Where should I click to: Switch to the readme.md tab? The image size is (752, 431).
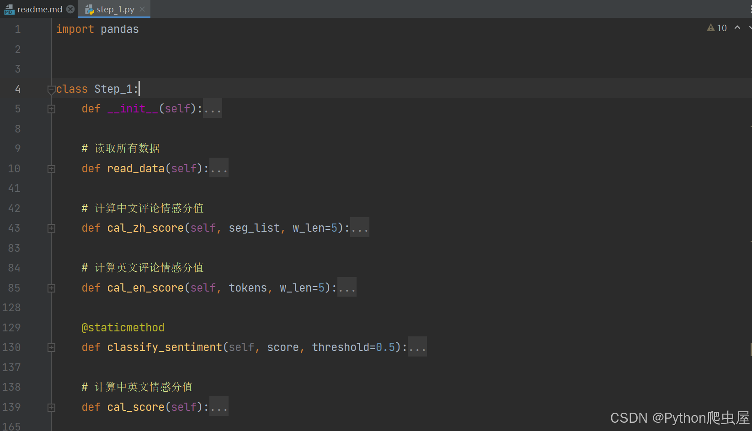(39, 9)
